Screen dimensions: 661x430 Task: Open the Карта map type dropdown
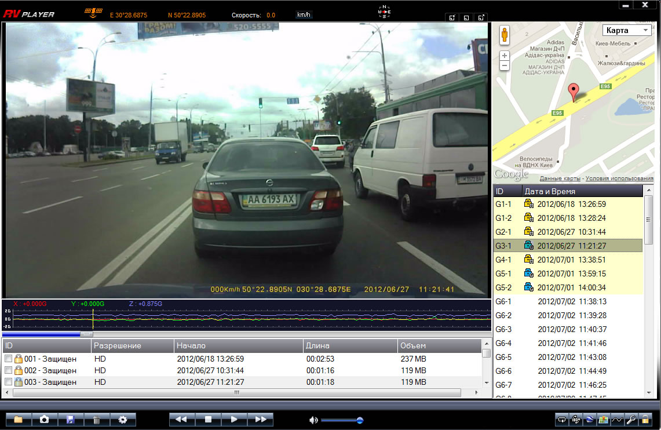coord(627,30)
